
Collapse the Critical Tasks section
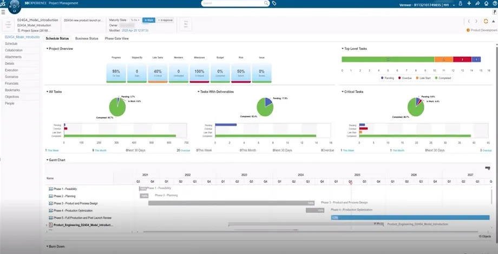(x=343, y=92)
